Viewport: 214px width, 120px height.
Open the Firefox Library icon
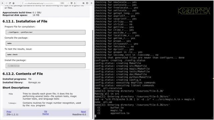tap(84, 3)
